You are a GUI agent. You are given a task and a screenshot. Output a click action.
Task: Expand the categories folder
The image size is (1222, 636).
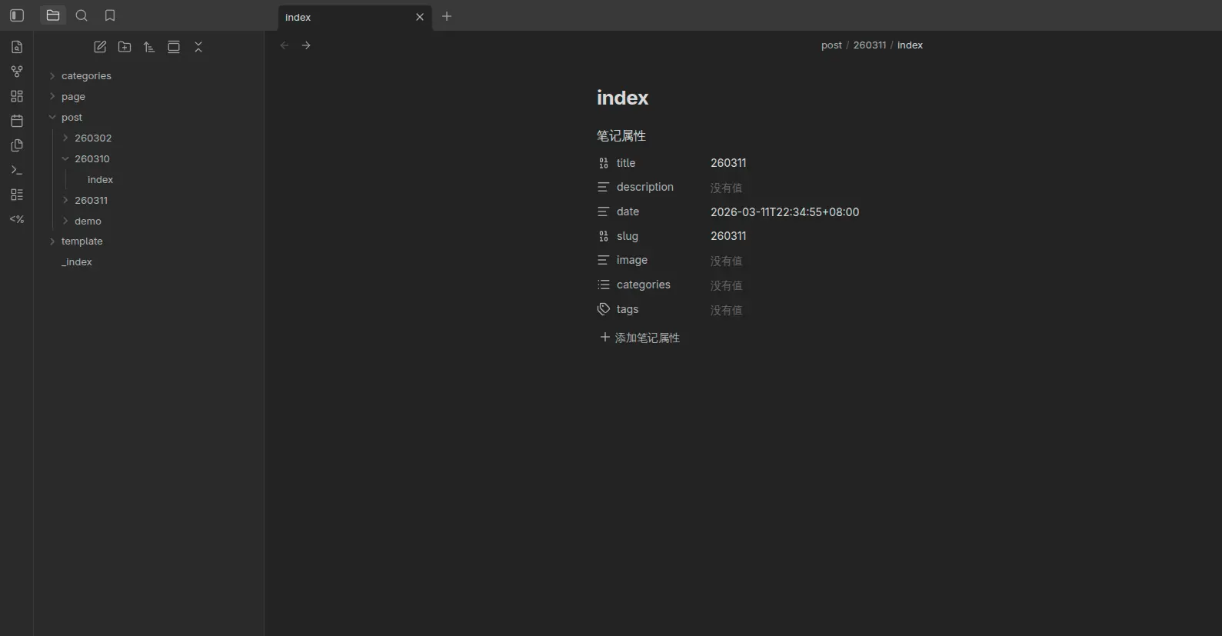click(85, 76)
